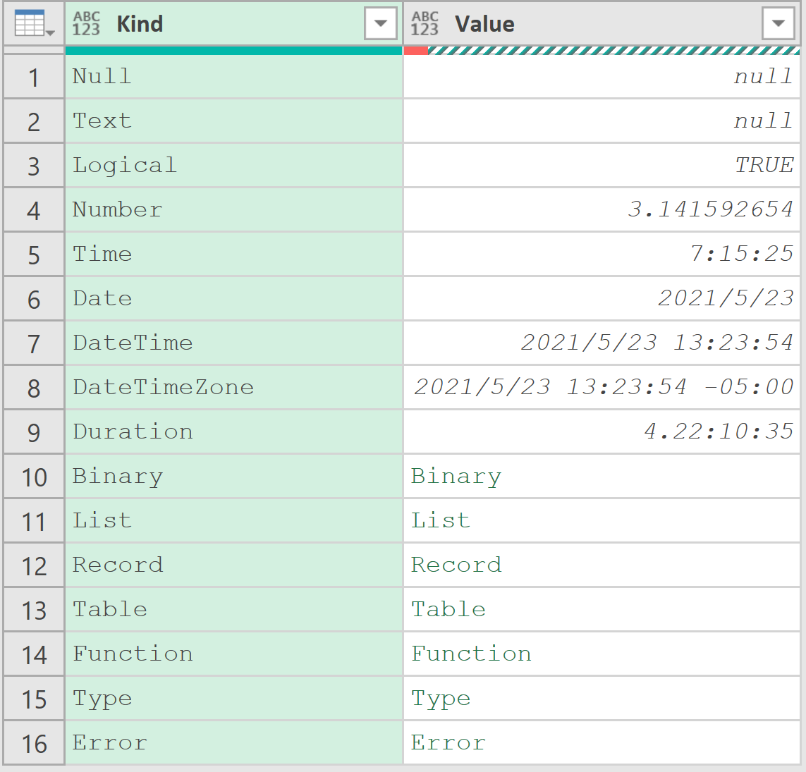Select row number 8
This screenshot has height=772, width=806.
coord(34,388)
